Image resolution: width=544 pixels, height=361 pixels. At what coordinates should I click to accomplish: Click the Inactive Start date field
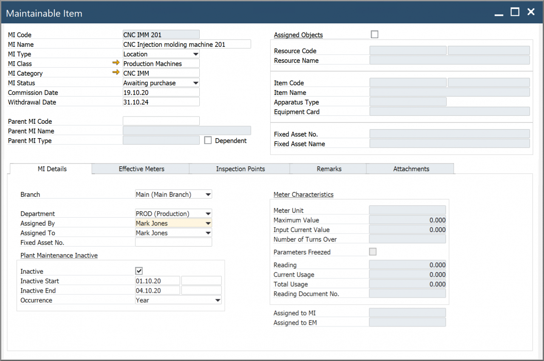click(157, 280)
